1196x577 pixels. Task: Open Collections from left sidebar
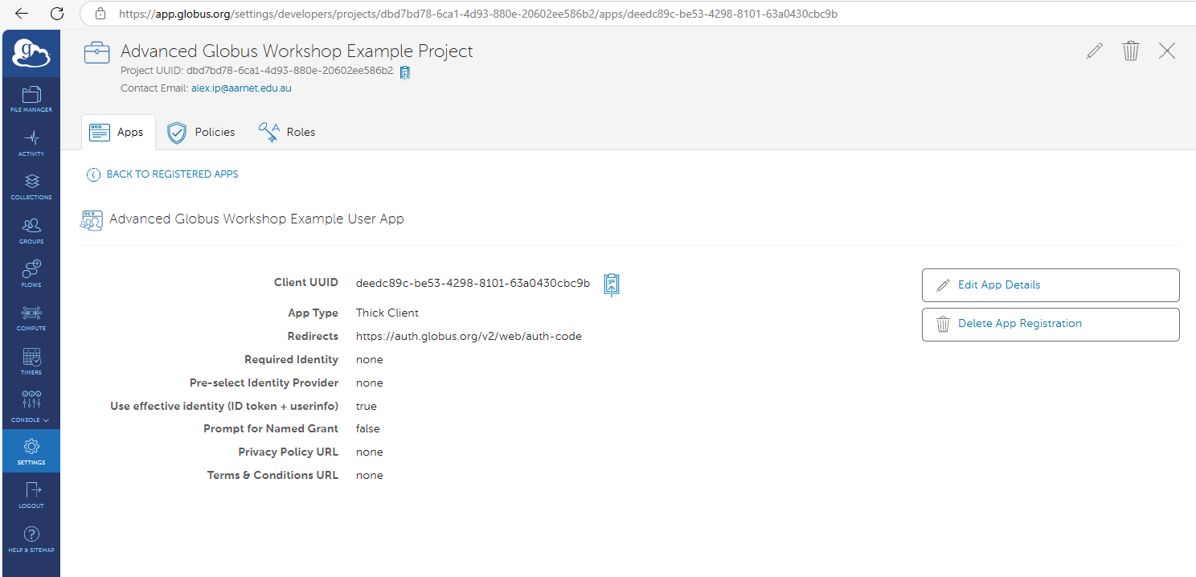point(31,186)
